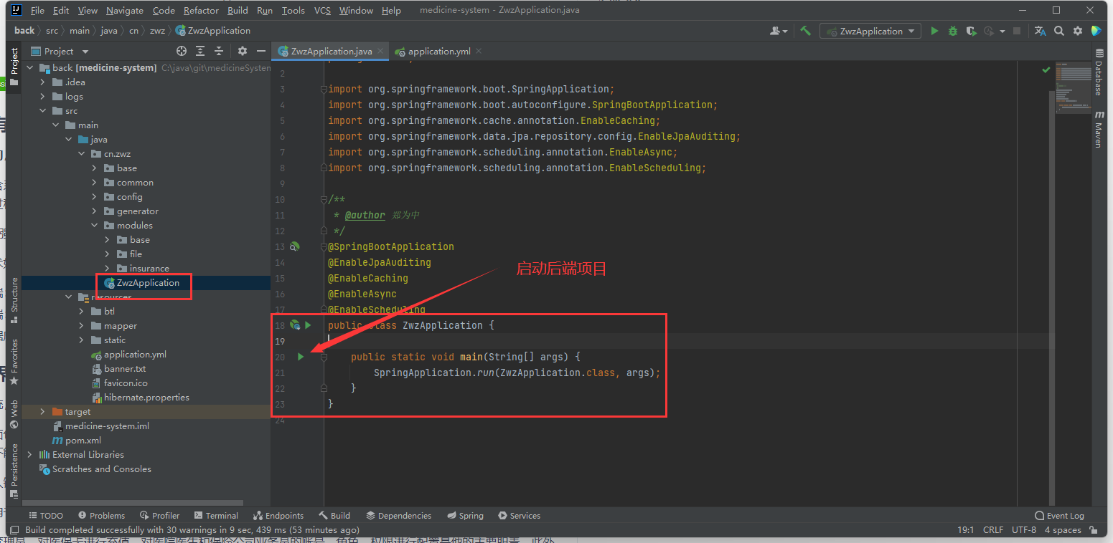The width and height of the screenshot is (1113, 543).
Task: Run ZwzApplication with coverage
Action: tap(972, 31)
